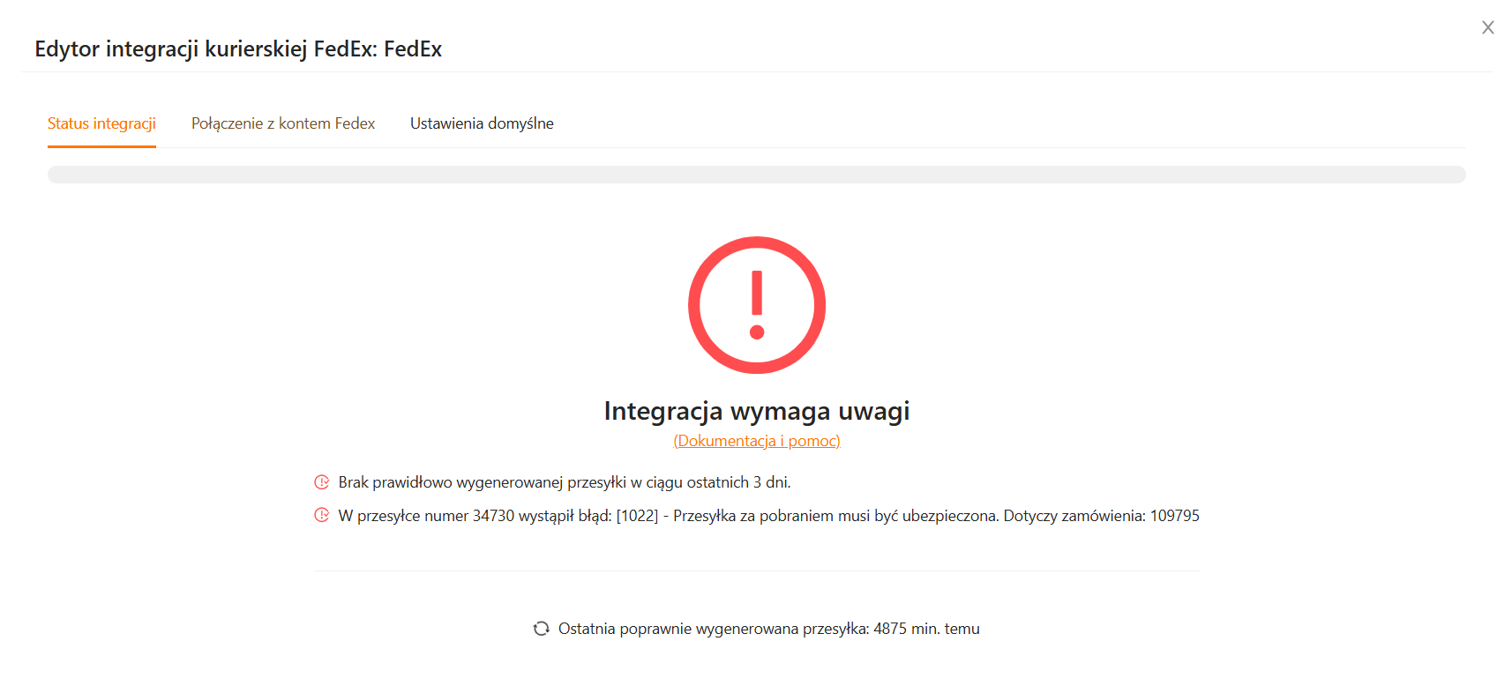
Task: Select the Ustawienia domyślne tab
Action: pos(482,123)
